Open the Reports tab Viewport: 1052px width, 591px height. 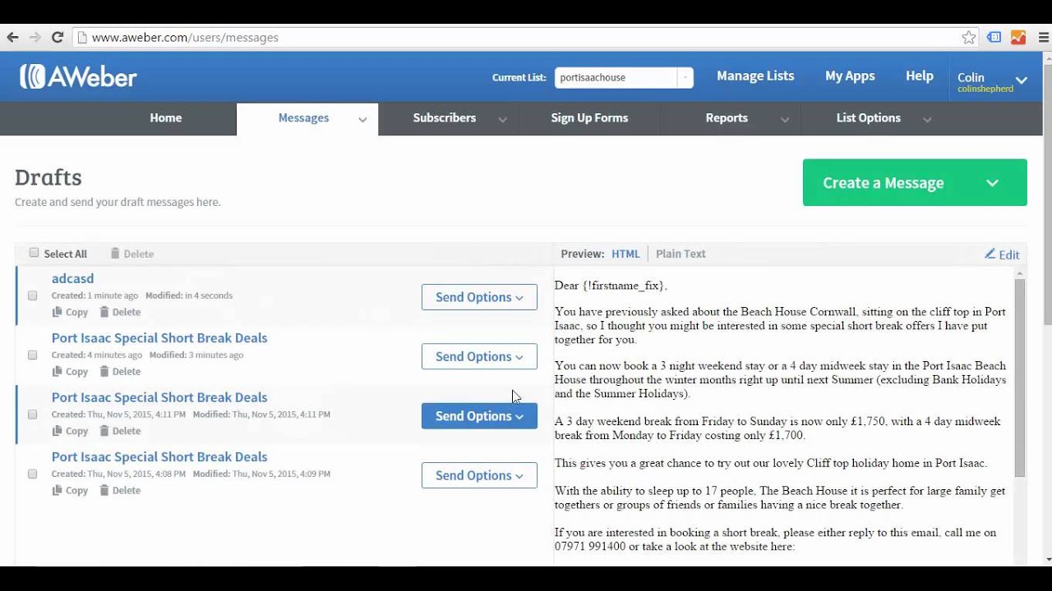click(727, 118)
